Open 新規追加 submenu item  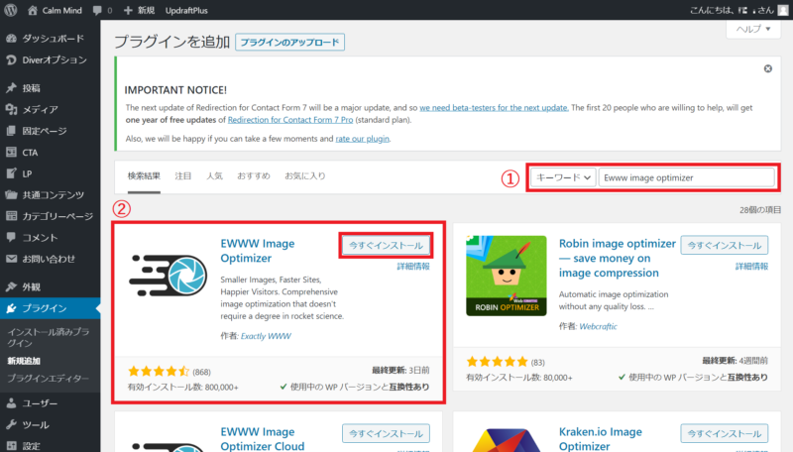tap(24, 361)
